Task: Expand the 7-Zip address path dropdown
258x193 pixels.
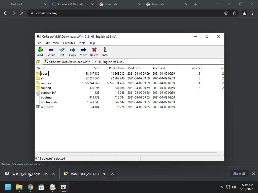Action: pyautogui.click(x=222, y=62)
